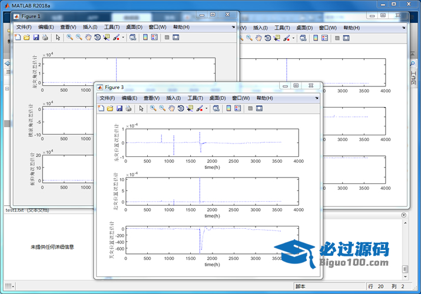Expand Brush tool dropdown arrow in Figure 3
The width and height of the screenshot is (421, 294).
206,108
